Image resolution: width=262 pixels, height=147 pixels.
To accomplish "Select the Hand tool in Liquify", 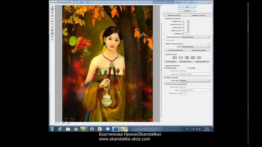I will click(52, 37).
